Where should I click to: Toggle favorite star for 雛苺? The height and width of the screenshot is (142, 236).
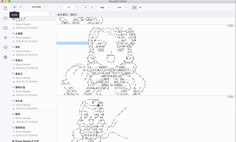click(14, 122)
